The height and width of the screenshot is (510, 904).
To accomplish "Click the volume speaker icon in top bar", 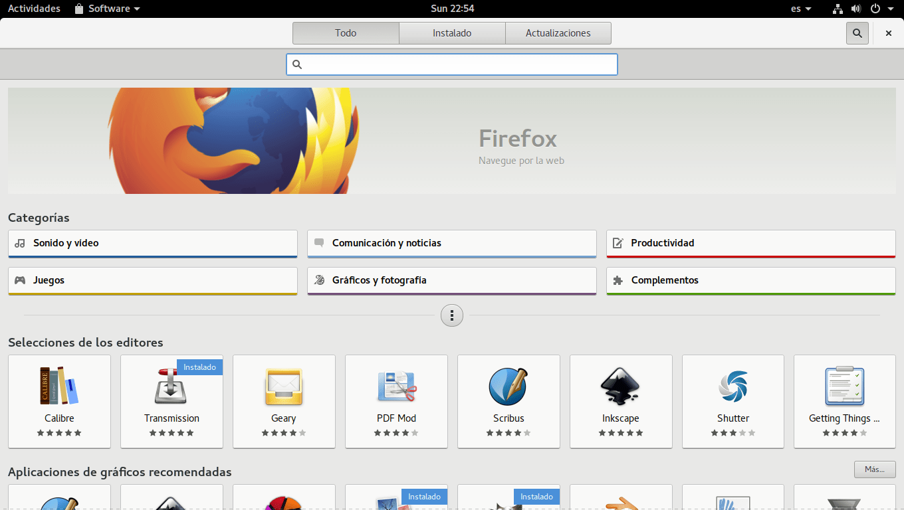I will 856,9.
